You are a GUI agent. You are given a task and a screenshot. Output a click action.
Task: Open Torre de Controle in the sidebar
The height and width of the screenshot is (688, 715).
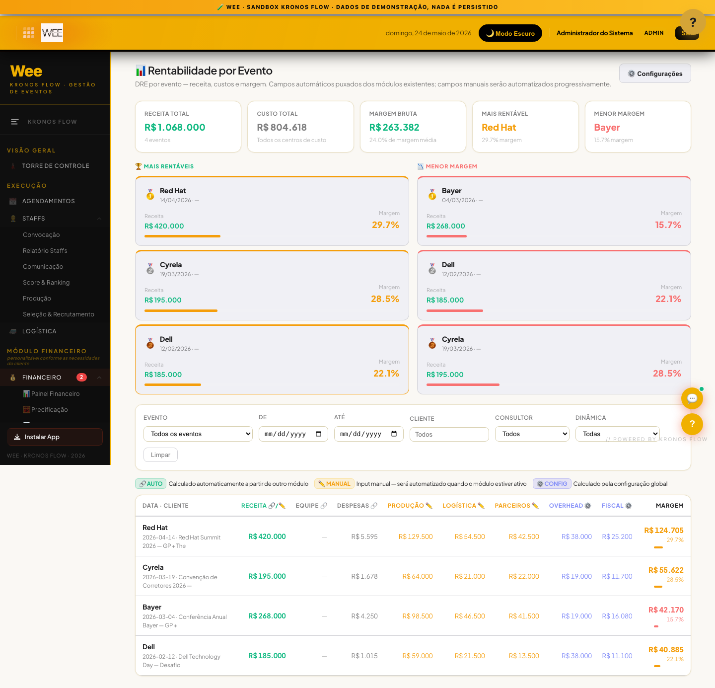[x=56, y=166]
